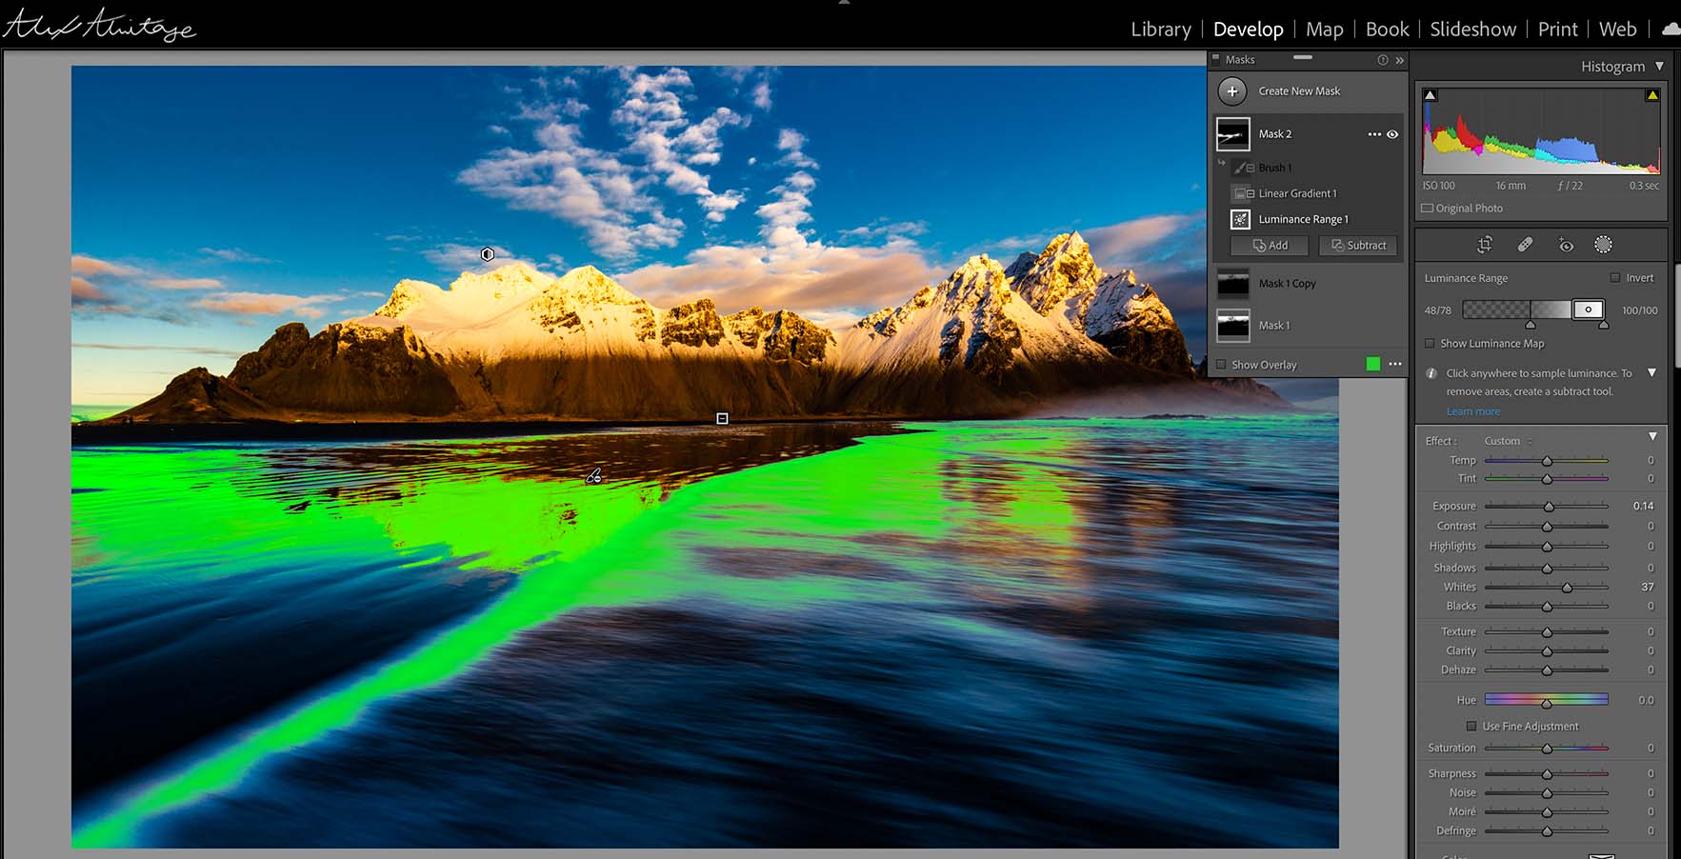Enable the Show Luminance Map checkbox
The width and height of the screenshot is (1681, 859).
[1429, 344]
